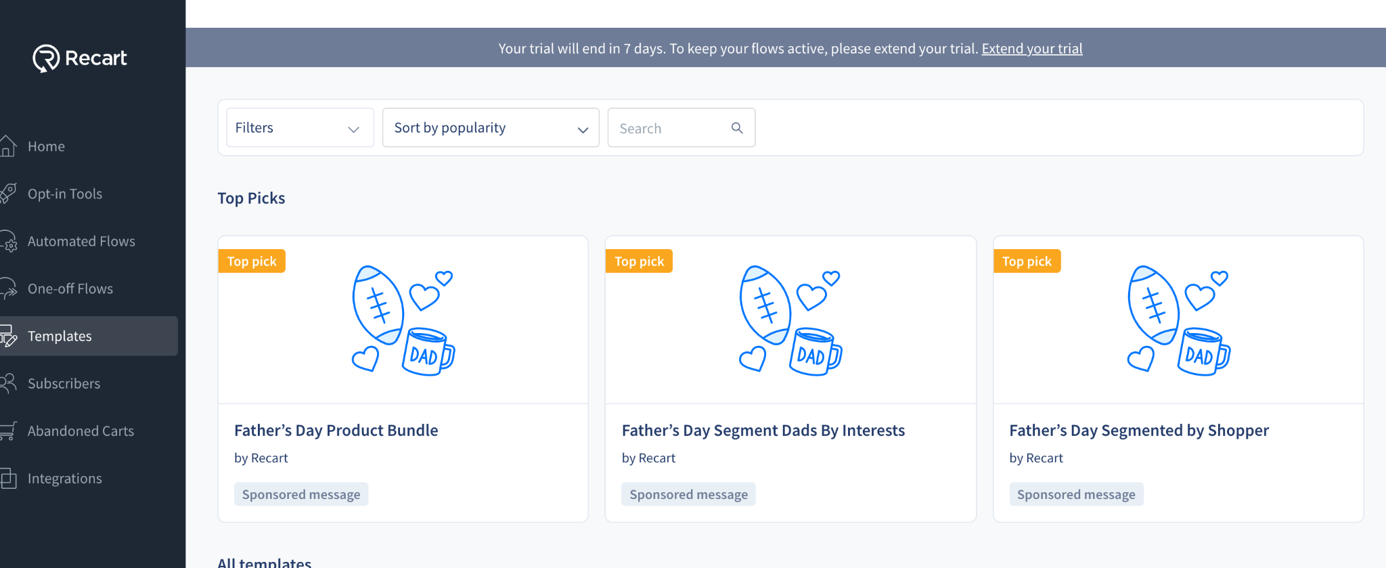Click the Abandoned Carts cart icon
1386x568 pixels.
(x=8, y=431)
